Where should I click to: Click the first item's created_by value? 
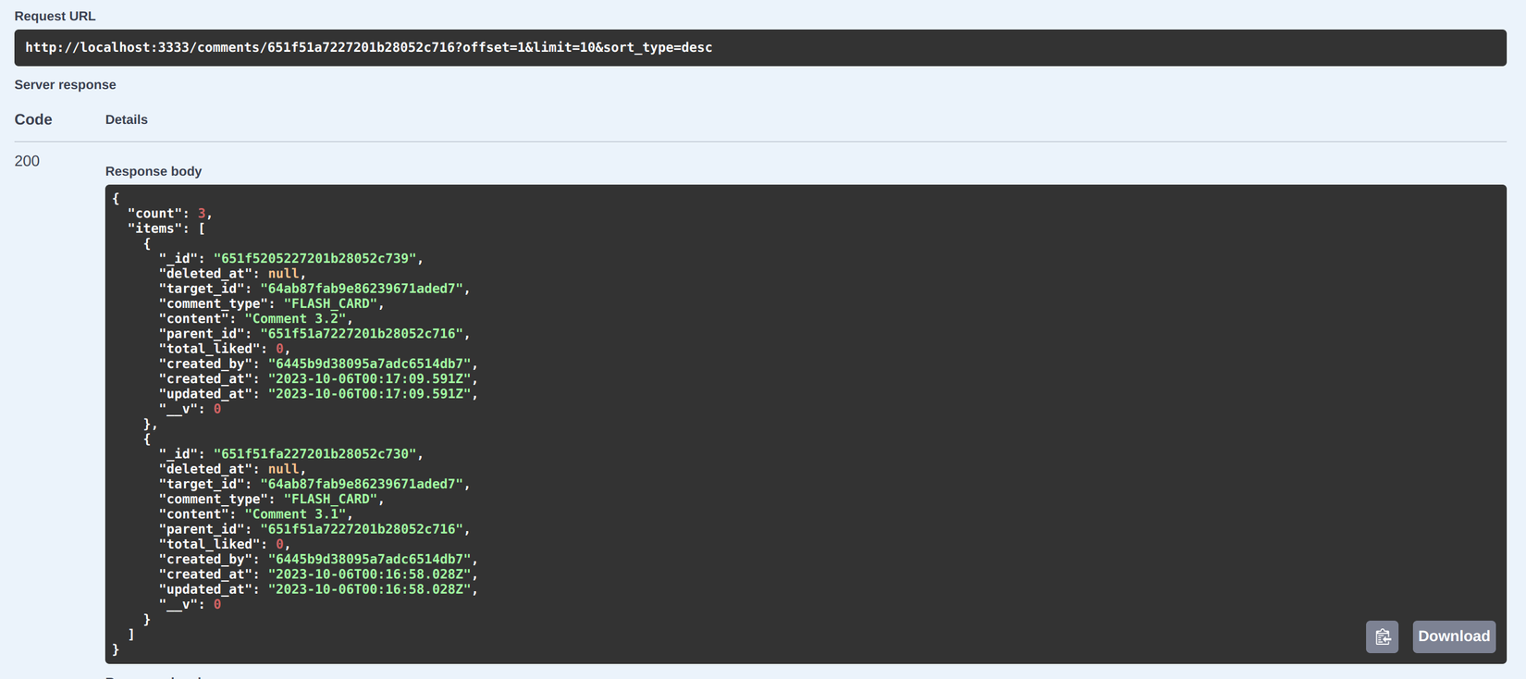[369, 364]
